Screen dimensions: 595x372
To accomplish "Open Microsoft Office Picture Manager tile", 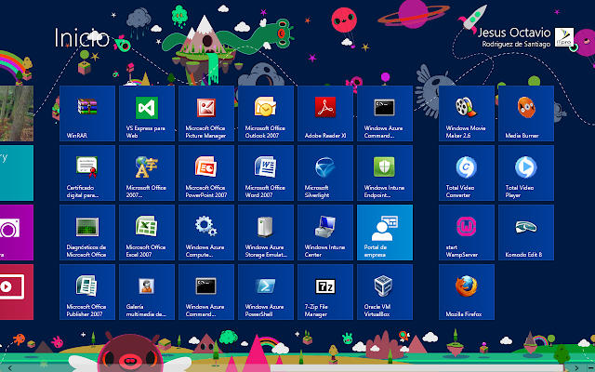I will (x=206, y=113).
